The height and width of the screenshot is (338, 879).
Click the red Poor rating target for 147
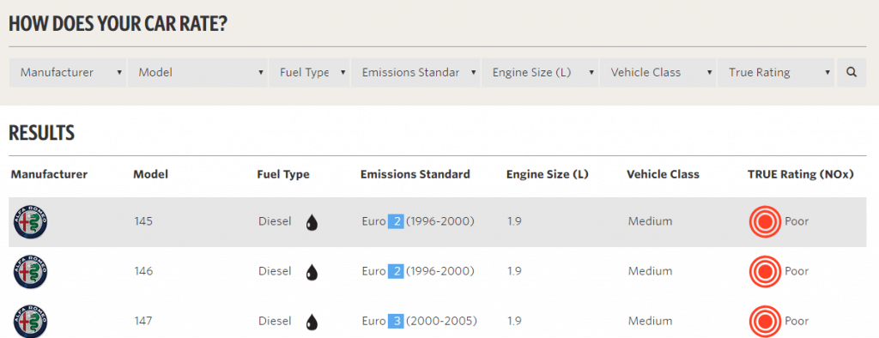tap(765, 322)
